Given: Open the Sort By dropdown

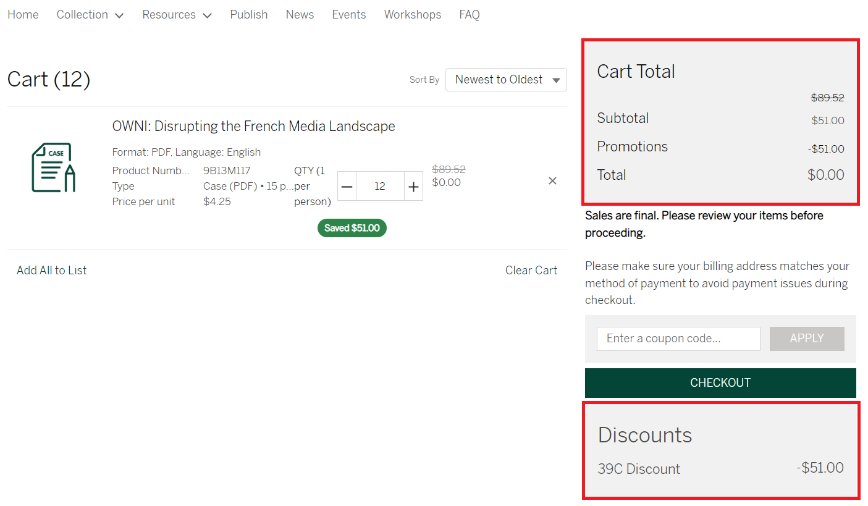Looking at the screenshot, I should [505, 80].
